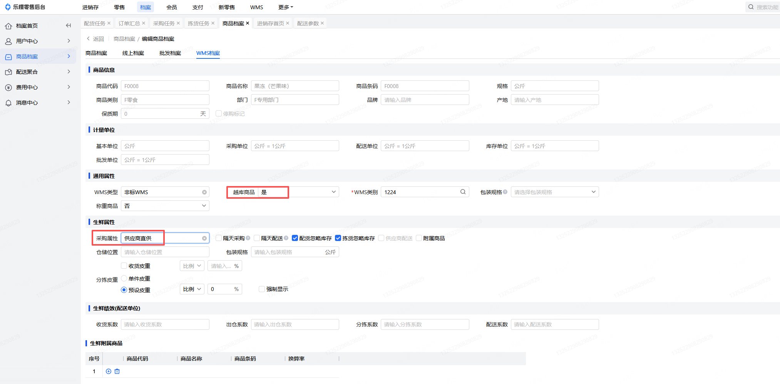Click the 隔天采购 help icon
Viewport: 780px width, 384px height.
[x=248, y=238]
